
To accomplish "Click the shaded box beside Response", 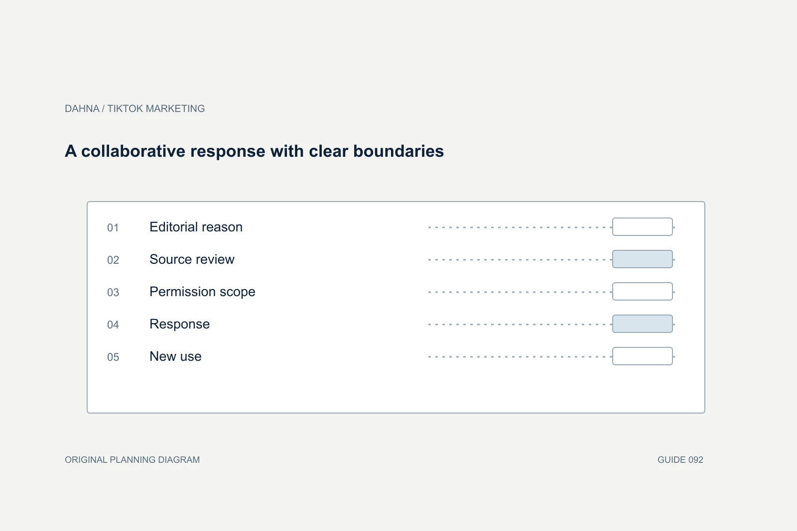I will pyautogui.click(x=643, y=324).
